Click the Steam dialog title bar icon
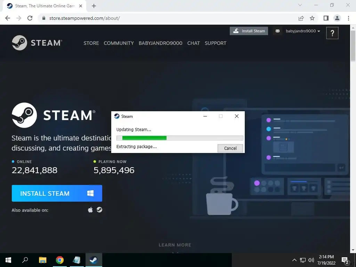Screen dimensions: 356x267 [x=117, y=116]
